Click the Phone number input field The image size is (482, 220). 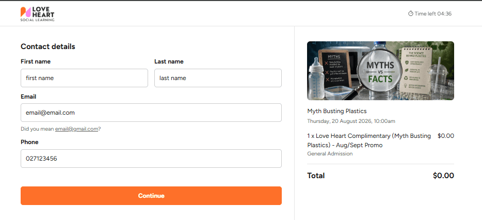pyautogui.click(x=151, y=159)
